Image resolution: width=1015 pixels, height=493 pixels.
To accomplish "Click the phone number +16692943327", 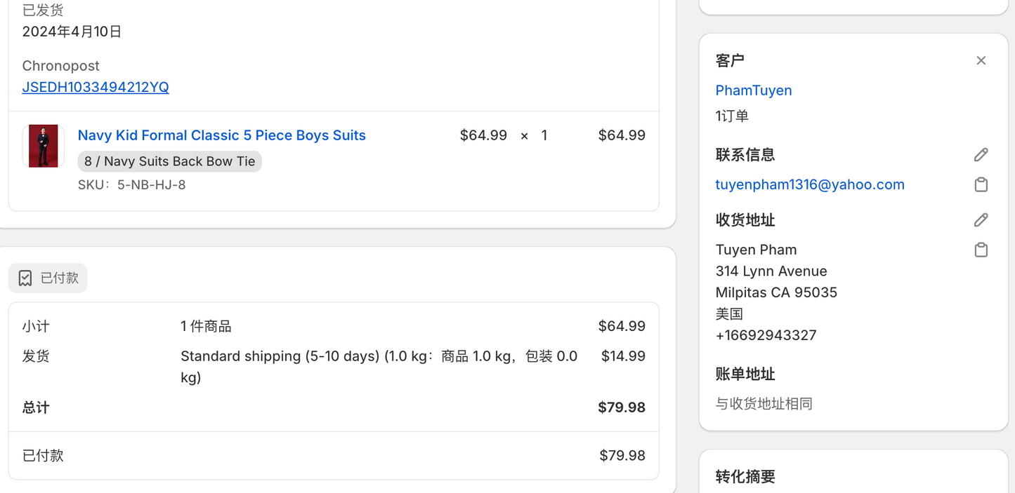I will coord(766,335).
